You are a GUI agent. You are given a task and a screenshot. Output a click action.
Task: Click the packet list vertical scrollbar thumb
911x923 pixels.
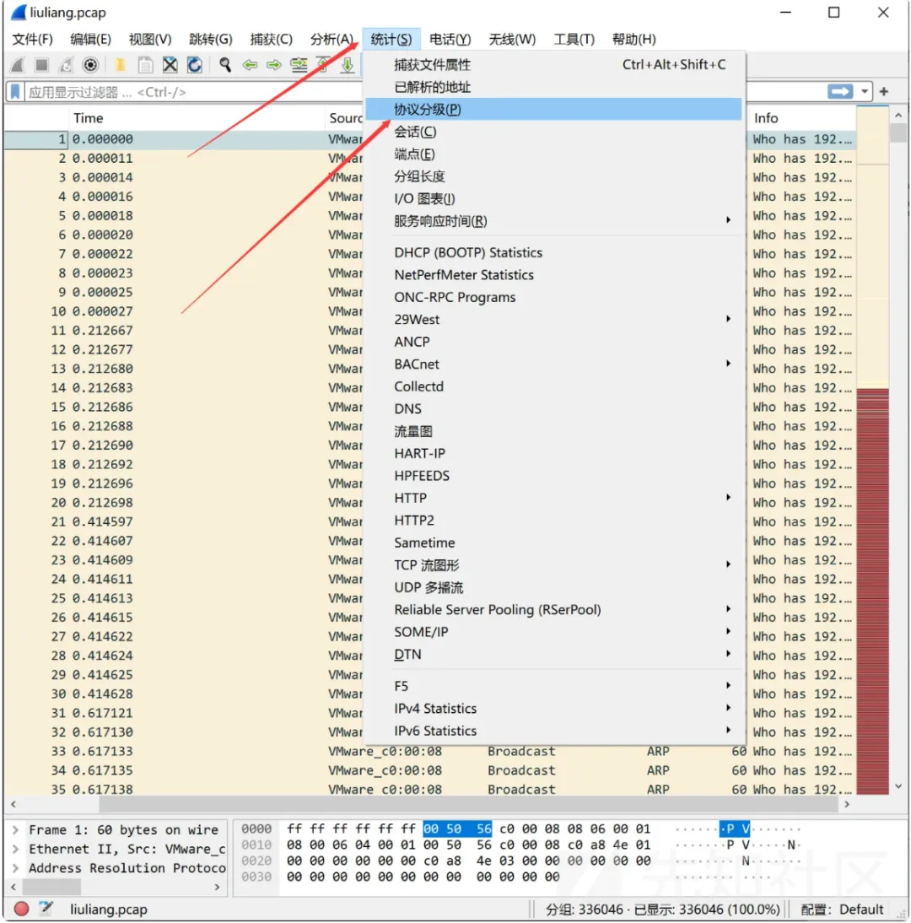pos(898,133)
